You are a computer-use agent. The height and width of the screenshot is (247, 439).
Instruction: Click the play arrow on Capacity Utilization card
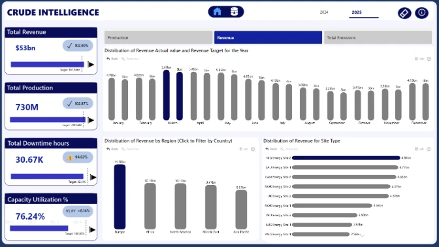(x=92, y=230)
